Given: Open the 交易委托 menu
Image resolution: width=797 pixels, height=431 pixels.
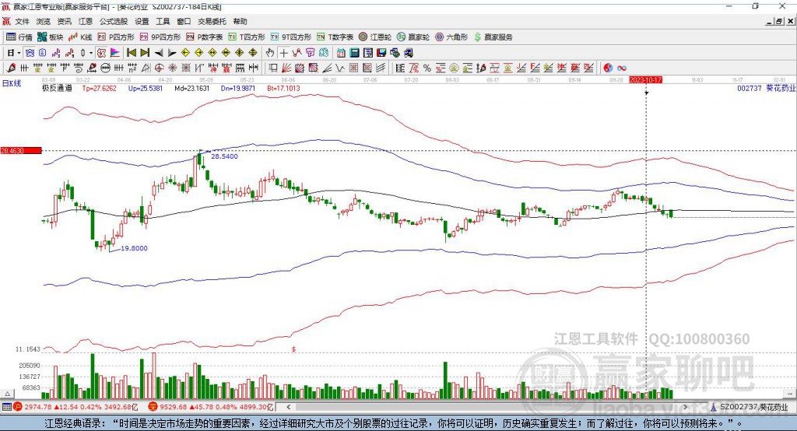Looking at the screenshot, I should click(x=212, y=21).
